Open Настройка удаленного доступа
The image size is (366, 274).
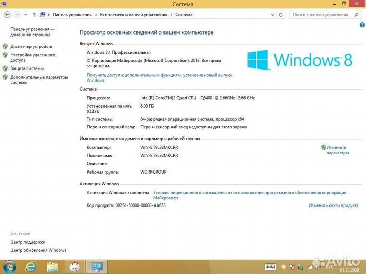point(33,57)
